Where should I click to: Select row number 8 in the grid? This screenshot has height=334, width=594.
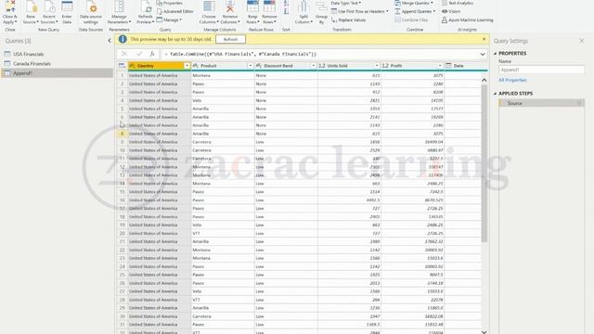[x=122, y=134]
